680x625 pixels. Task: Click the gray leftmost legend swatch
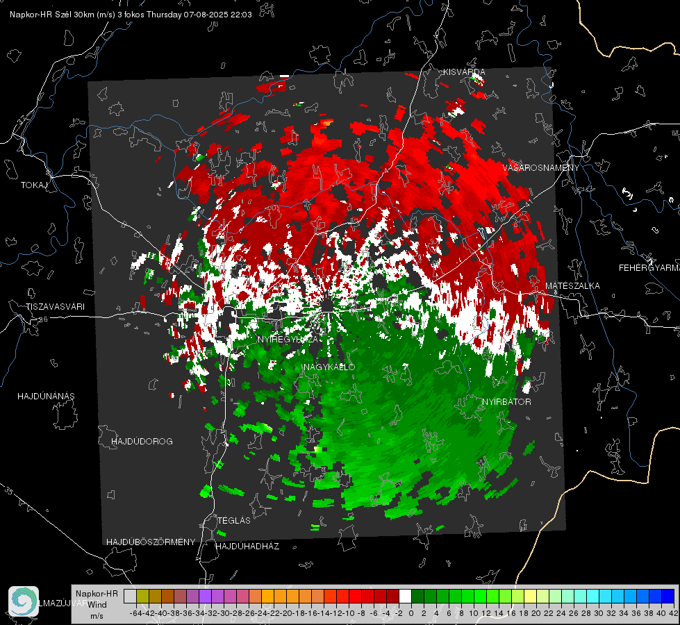pos(130,596)
